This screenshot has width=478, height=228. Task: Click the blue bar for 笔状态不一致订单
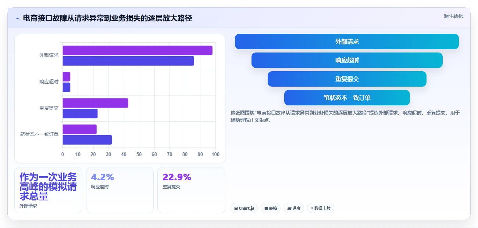[x=87, y=140]
